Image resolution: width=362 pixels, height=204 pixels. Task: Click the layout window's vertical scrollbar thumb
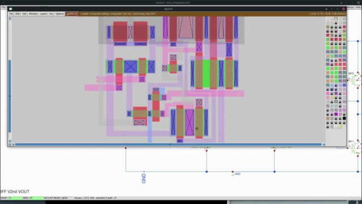pyautogui.click(x=10, y=96)
